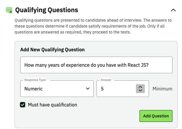
Task: Click the "Add New Qualifying Question" heading
Action: pyautogui.click(x=52, y=50)
